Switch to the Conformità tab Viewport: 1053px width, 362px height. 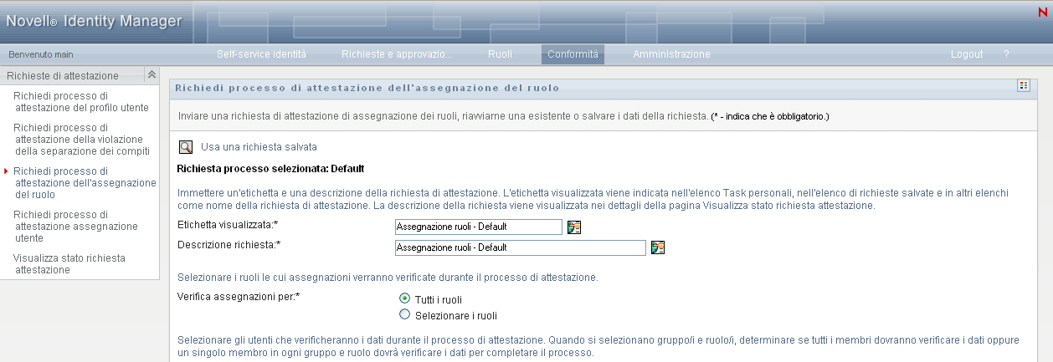[573, 54]
